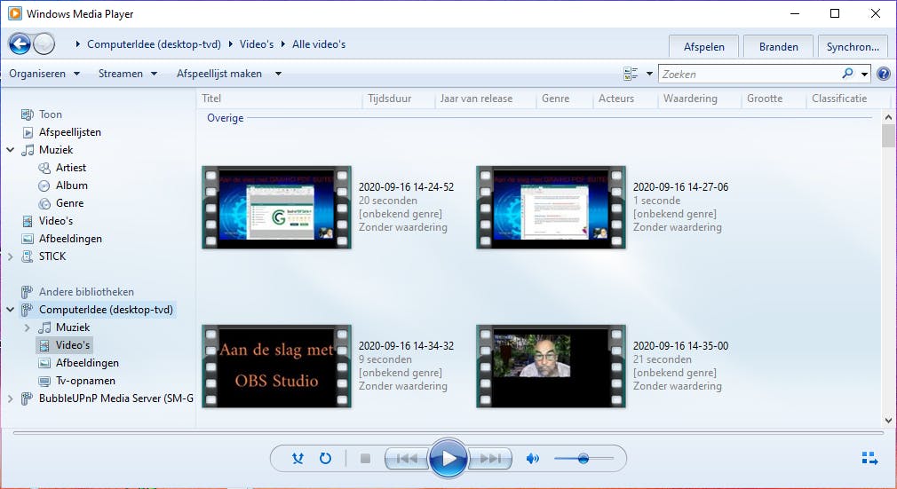Click Video's in the breadcrumb
897x489 pixels.
257,43
